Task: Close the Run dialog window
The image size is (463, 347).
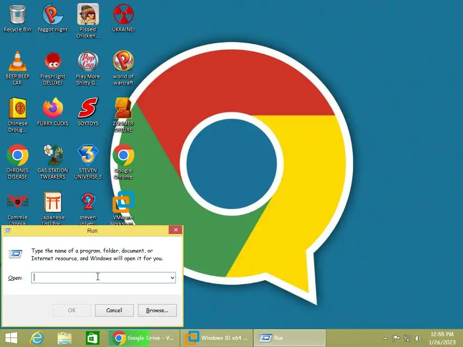Action: pos(176,230)
